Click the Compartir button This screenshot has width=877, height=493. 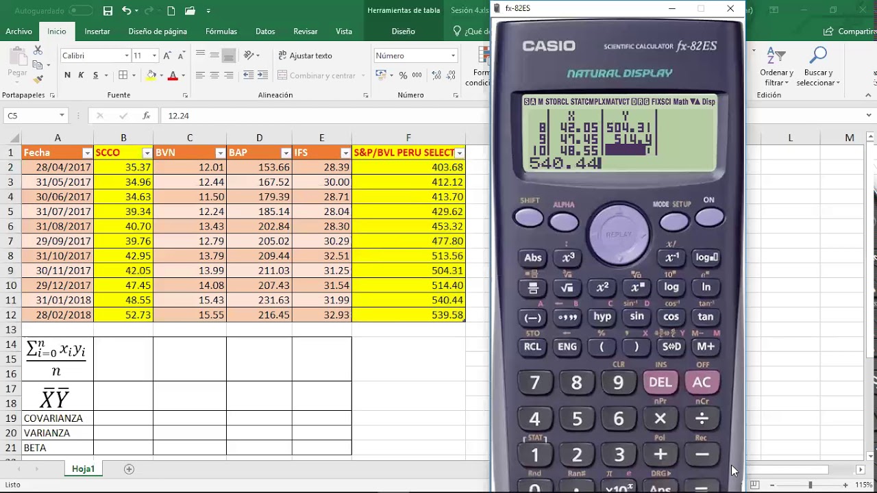point(851,31)
